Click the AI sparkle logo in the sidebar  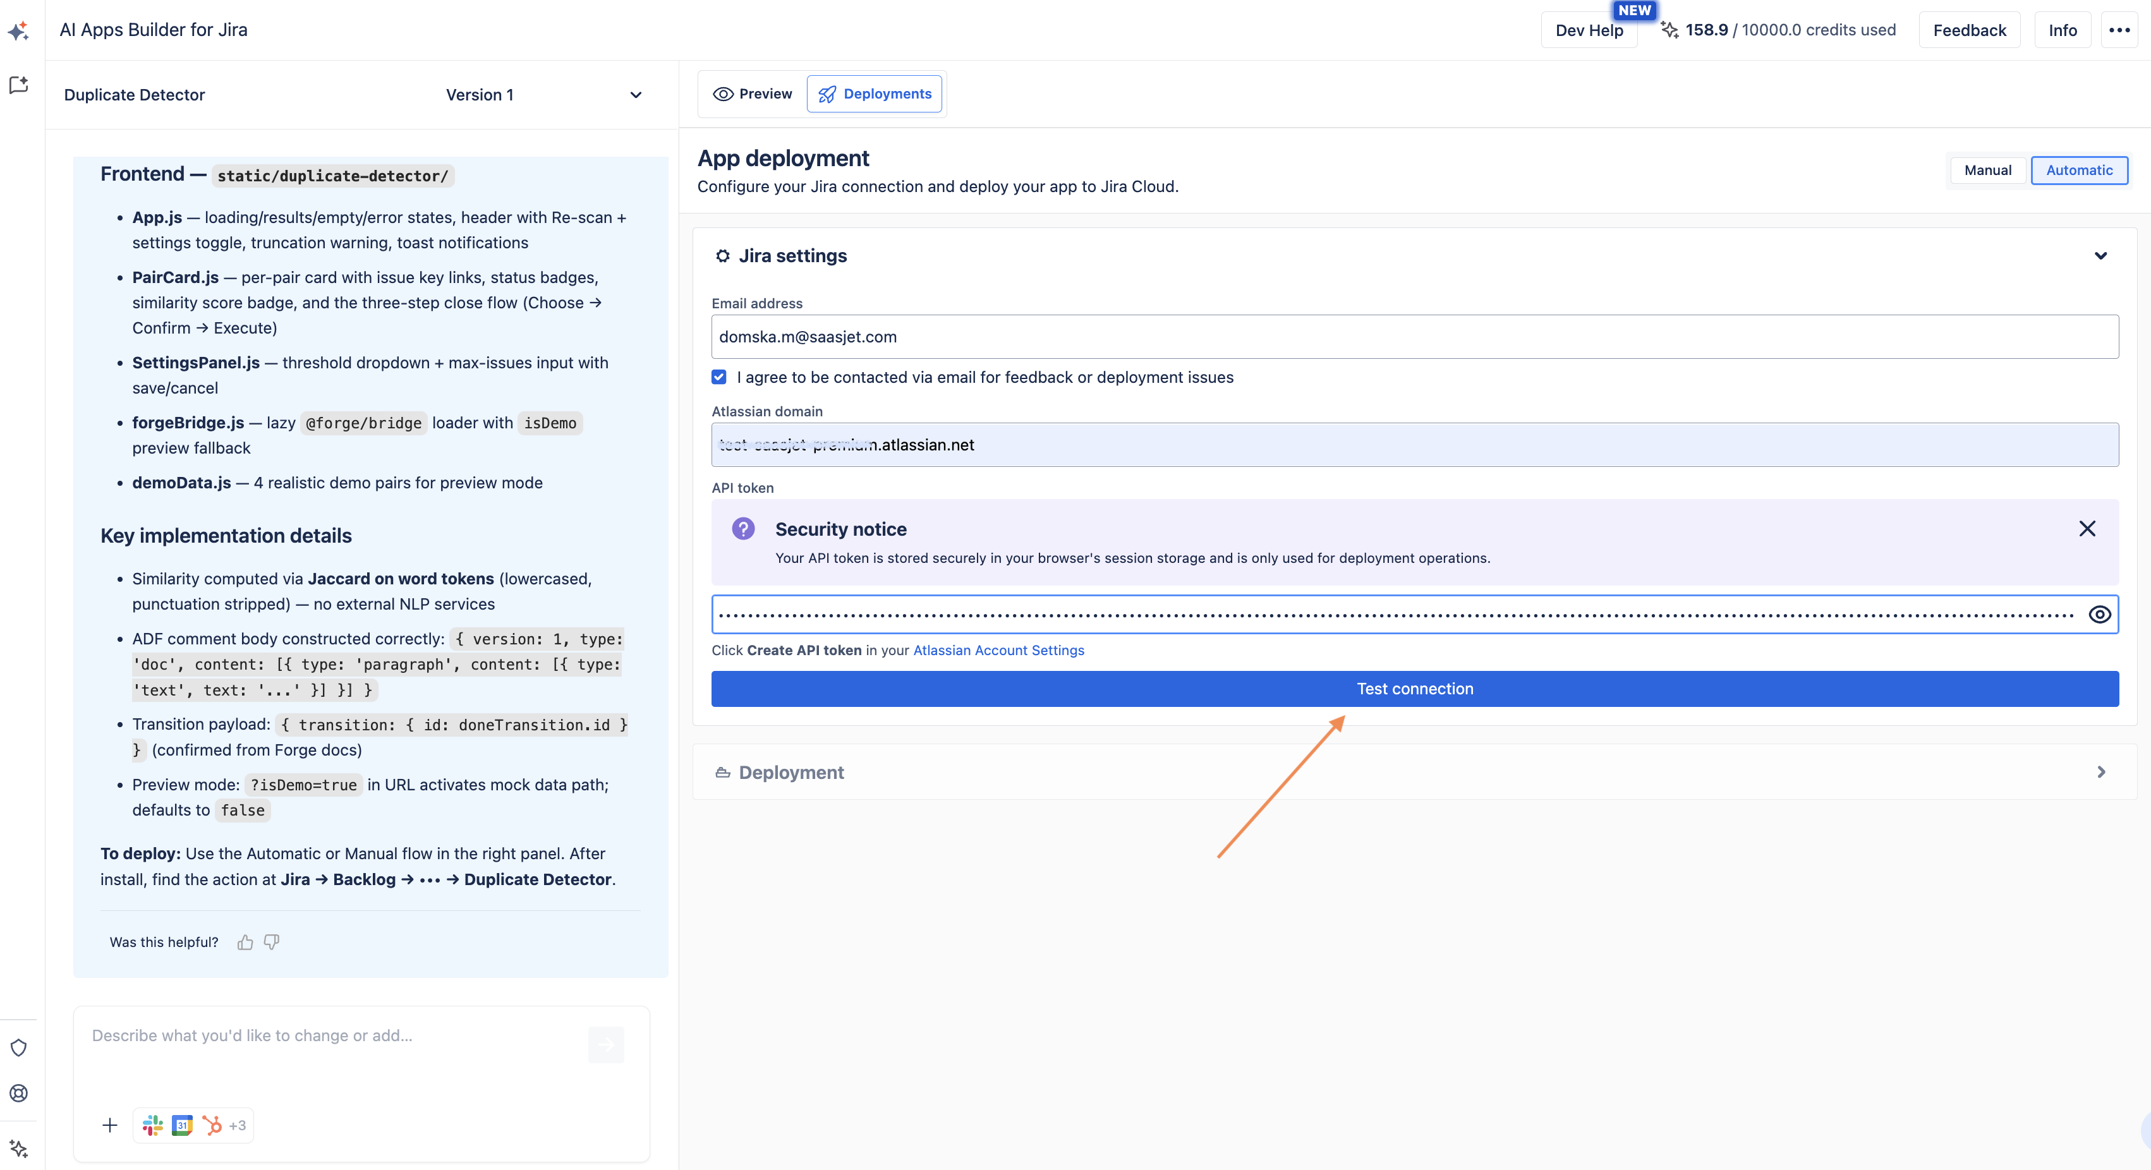click(x=18, y=31)
